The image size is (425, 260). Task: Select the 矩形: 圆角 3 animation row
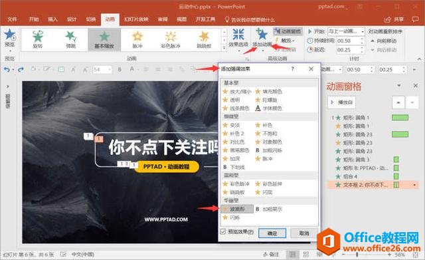pyautogui.click(x=373, y=160)
